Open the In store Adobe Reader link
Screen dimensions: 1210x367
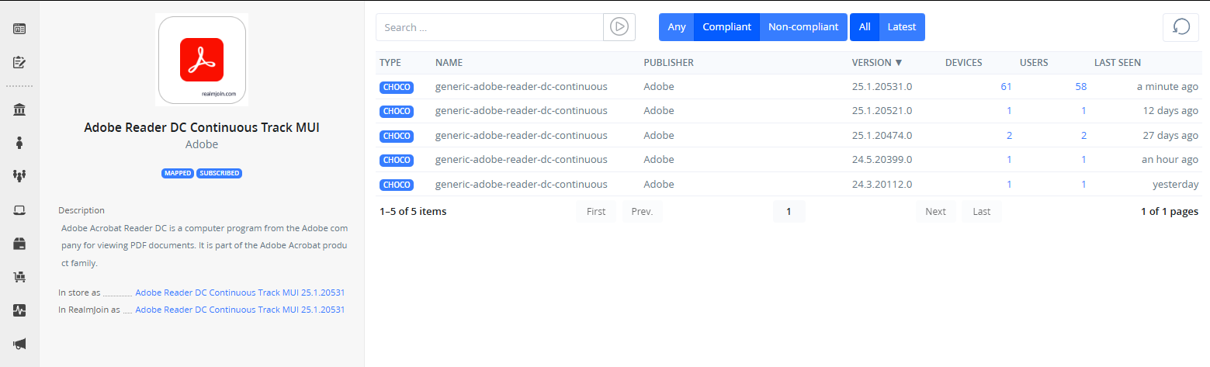[x=239, y=293]
